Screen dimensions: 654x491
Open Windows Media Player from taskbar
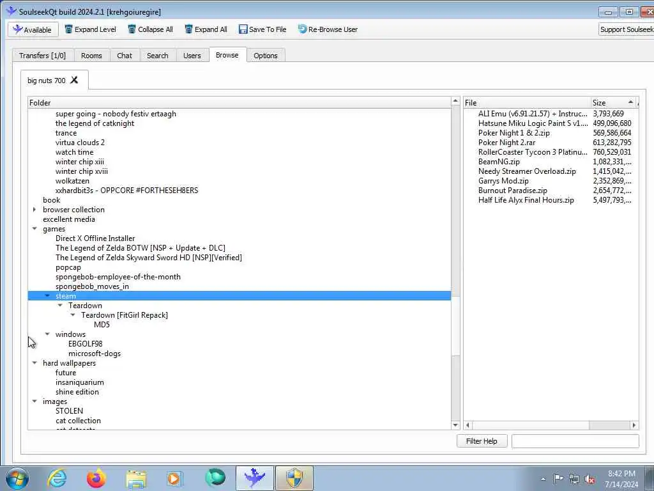[174, 478]
